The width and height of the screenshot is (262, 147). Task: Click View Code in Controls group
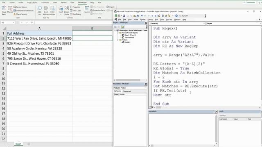[75, 11]
